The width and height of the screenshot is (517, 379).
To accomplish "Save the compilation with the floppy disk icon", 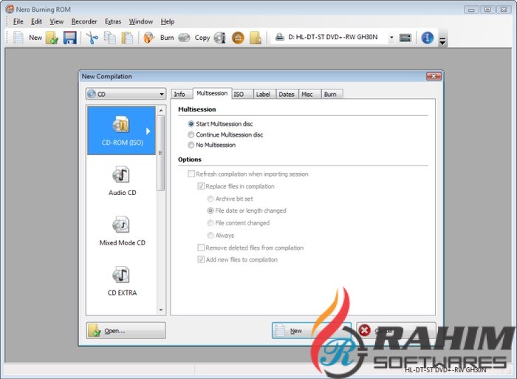I will click(x=70, y=38).
